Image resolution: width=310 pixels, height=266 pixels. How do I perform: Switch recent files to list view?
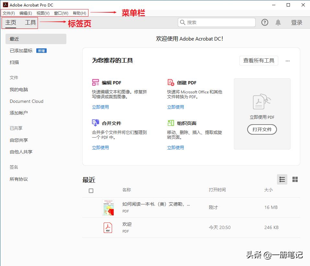coord(282,179)
